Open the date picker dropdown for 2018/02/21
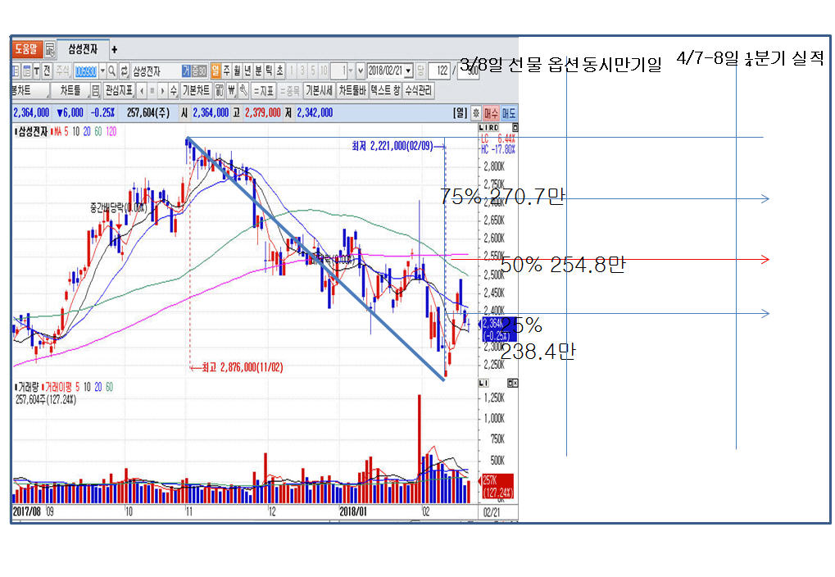The height and width of the screenshot is (577, 835). coord(409,70)
